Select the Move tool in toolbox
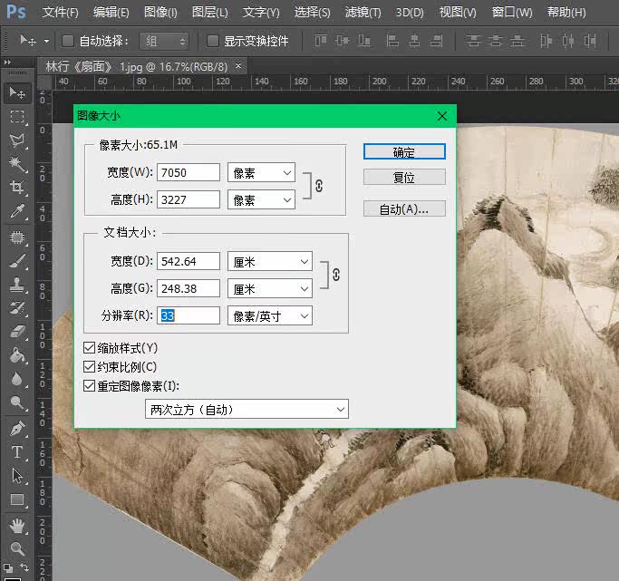The image size is (619, 581). click(x=17, y=93)
